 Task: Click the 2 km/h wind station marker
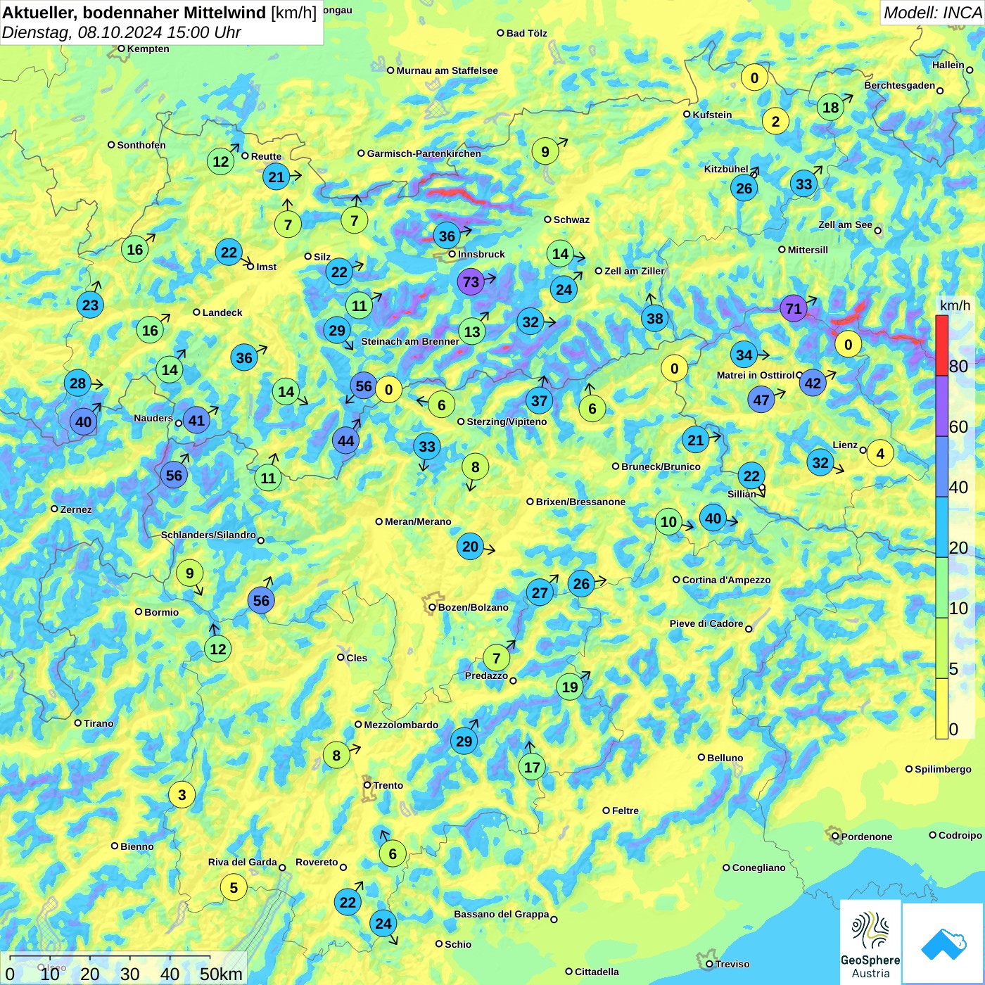[x=775, y=122]
